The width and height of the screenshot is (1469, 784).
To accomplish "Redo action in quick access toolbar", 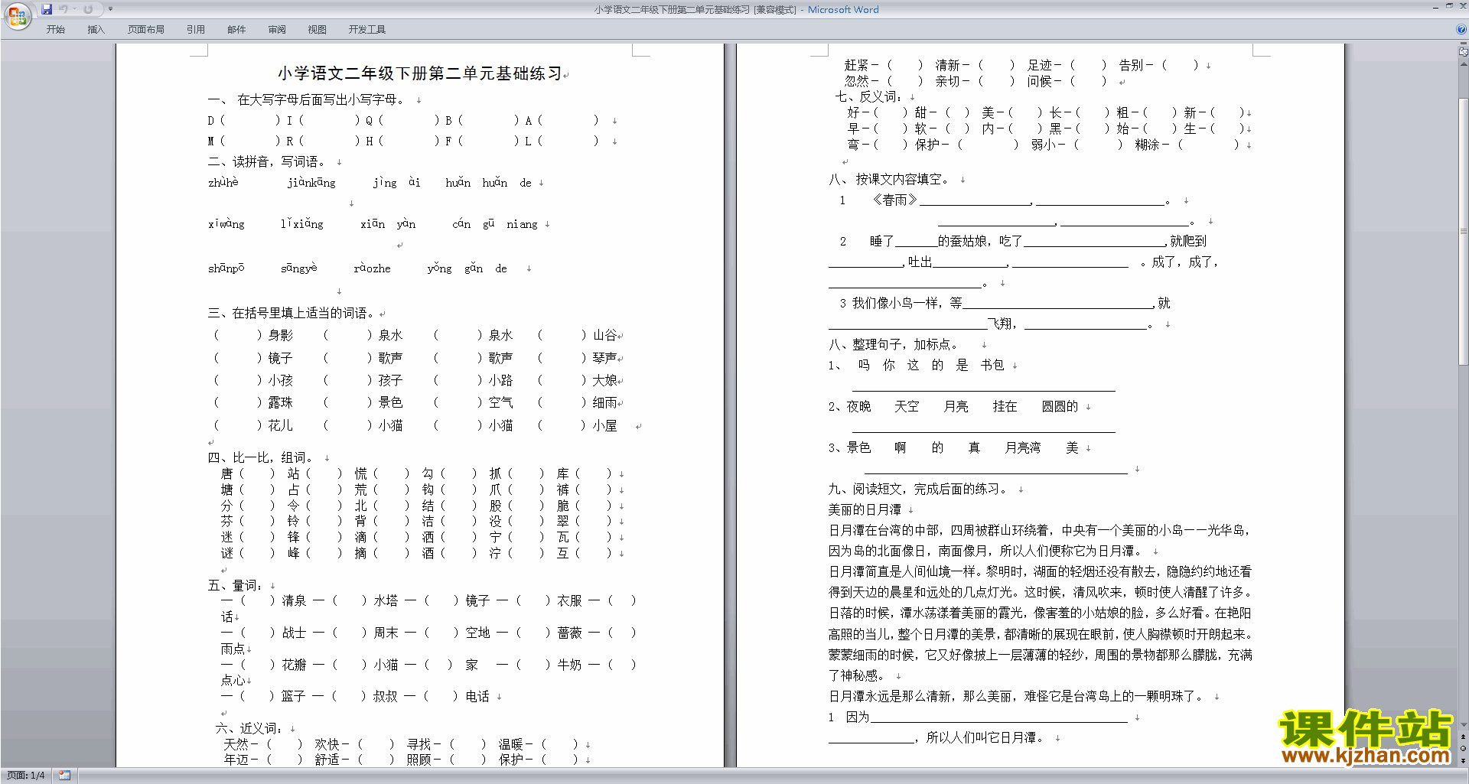I will (88, 9).
